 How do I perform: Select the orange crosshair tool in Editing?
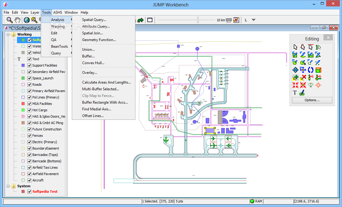click(x=318, y=85)
